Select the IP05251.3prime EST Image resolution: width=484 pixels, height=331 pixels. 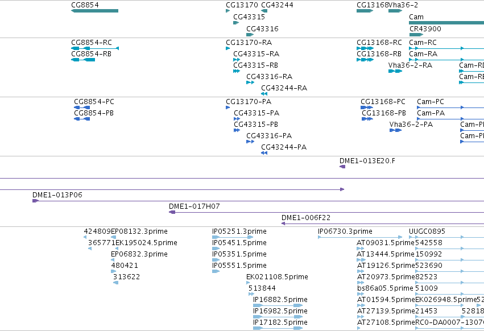pyautogui.click(x=233, y=237)
